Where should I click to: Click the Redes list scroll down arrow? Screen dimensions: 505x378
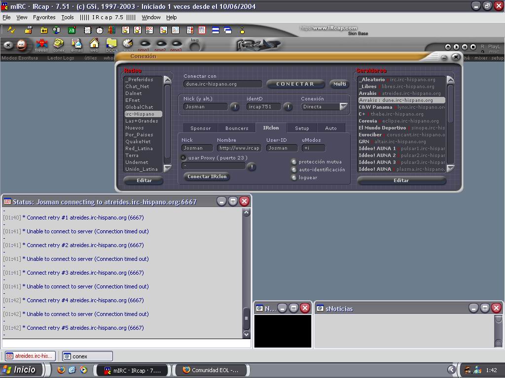pos(168,168)
